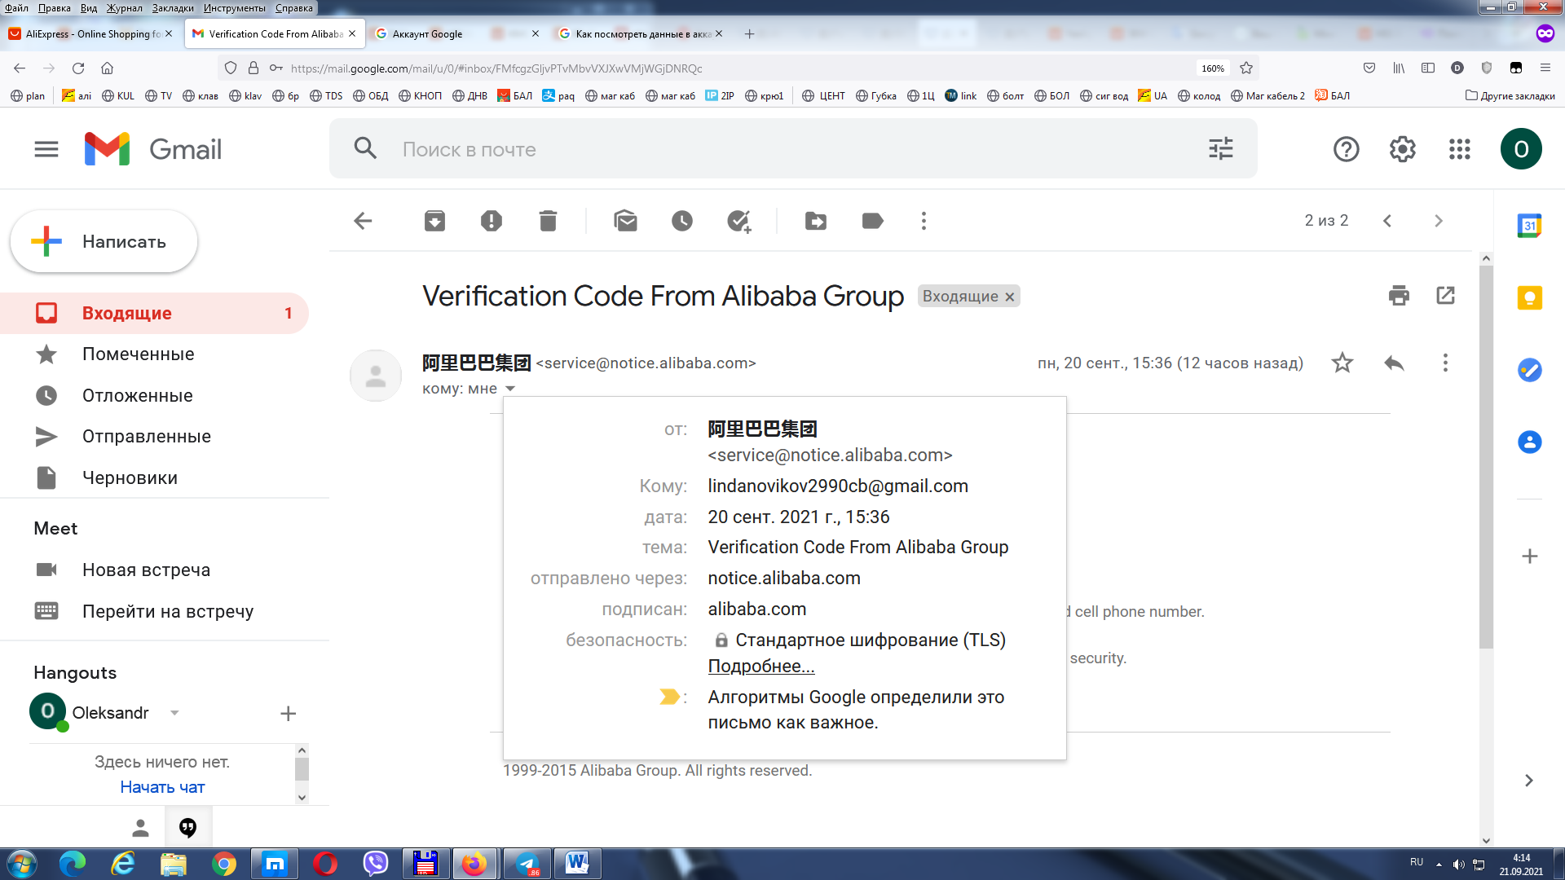Open more actions menu in mail toolbar

(924, 221)
